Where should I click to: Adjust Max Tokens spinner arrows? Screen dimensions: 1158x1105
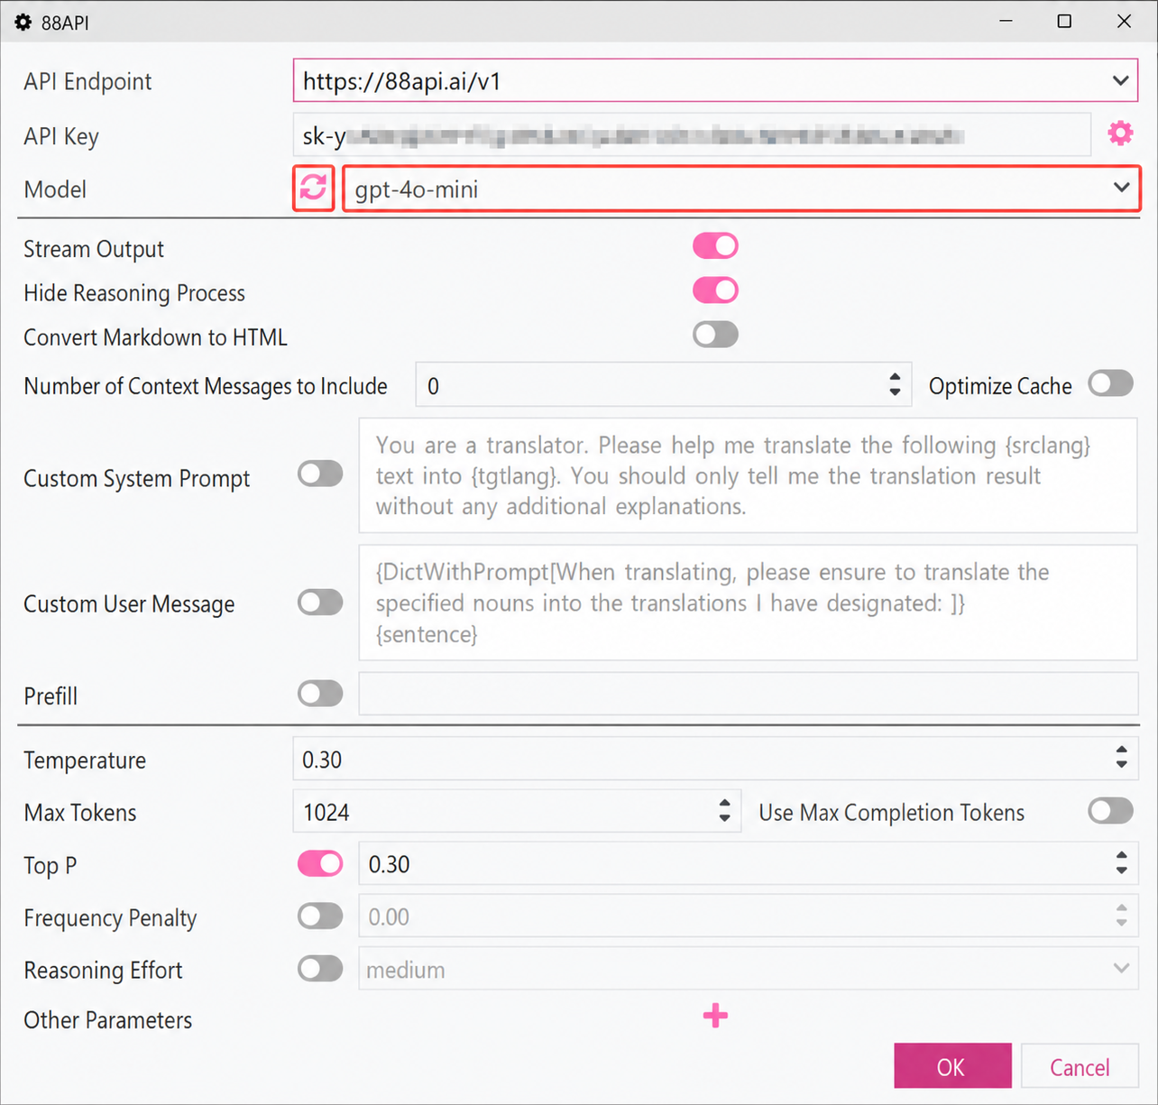pos(724,810)
